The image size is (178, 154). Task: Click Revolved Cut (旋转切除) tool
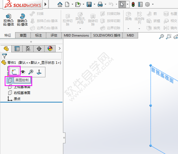pyautogui.click(x=93, y=20)
